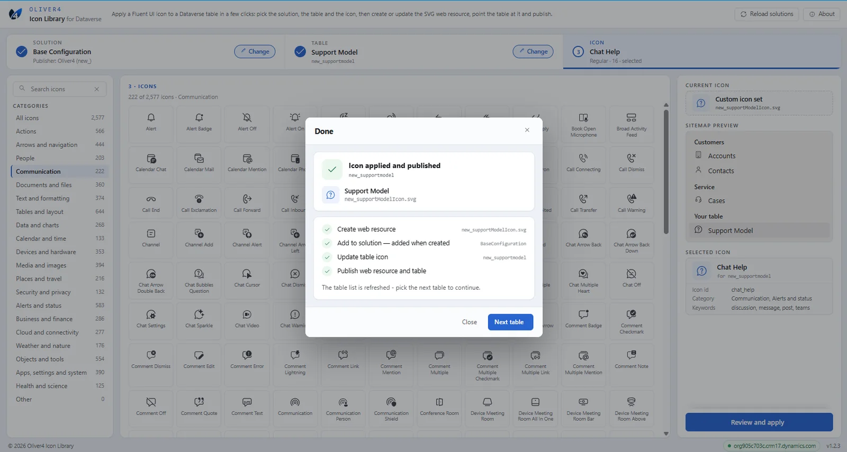Select the Chat Bubbles Question icon
847x452 pixels.
pyautogui.click(x=199, y=280)
